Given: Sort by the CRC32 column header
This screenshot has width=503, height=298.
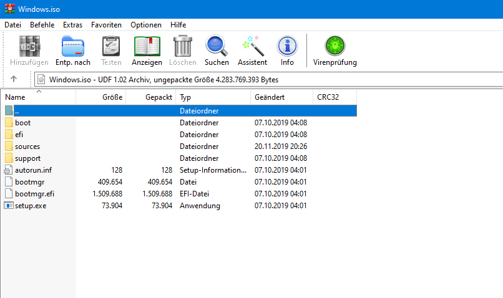Looking at the screenshot, I should (x=335, y=97).
